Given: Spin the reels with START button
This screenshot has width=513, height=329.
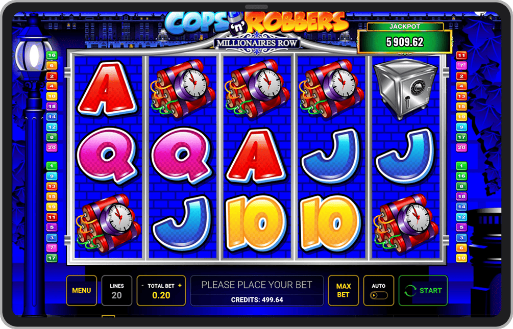Looking at the screenshot, I should 423,290.
